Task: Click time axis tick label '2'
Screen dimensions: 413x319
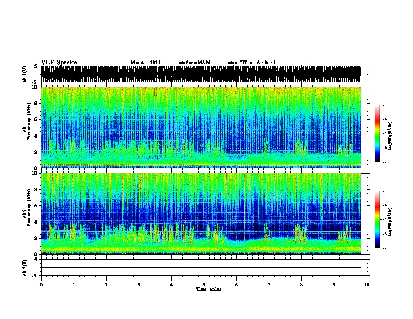Action: click(x=106, y=285)
